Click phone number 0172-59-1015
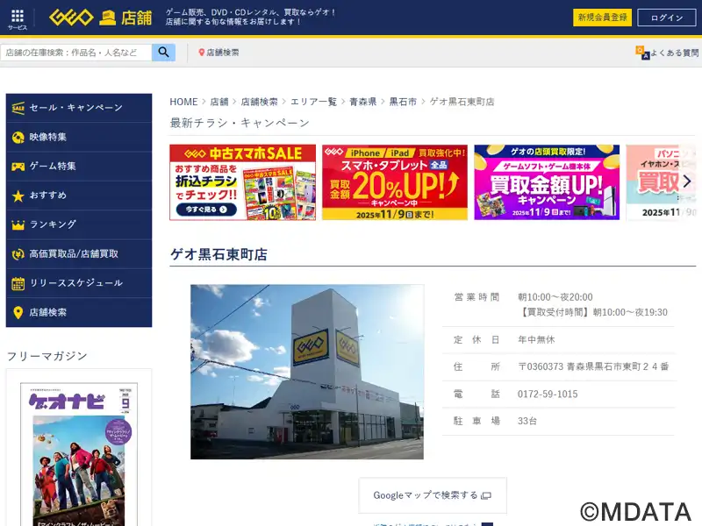702x526 pixels. tap(548, 394)
